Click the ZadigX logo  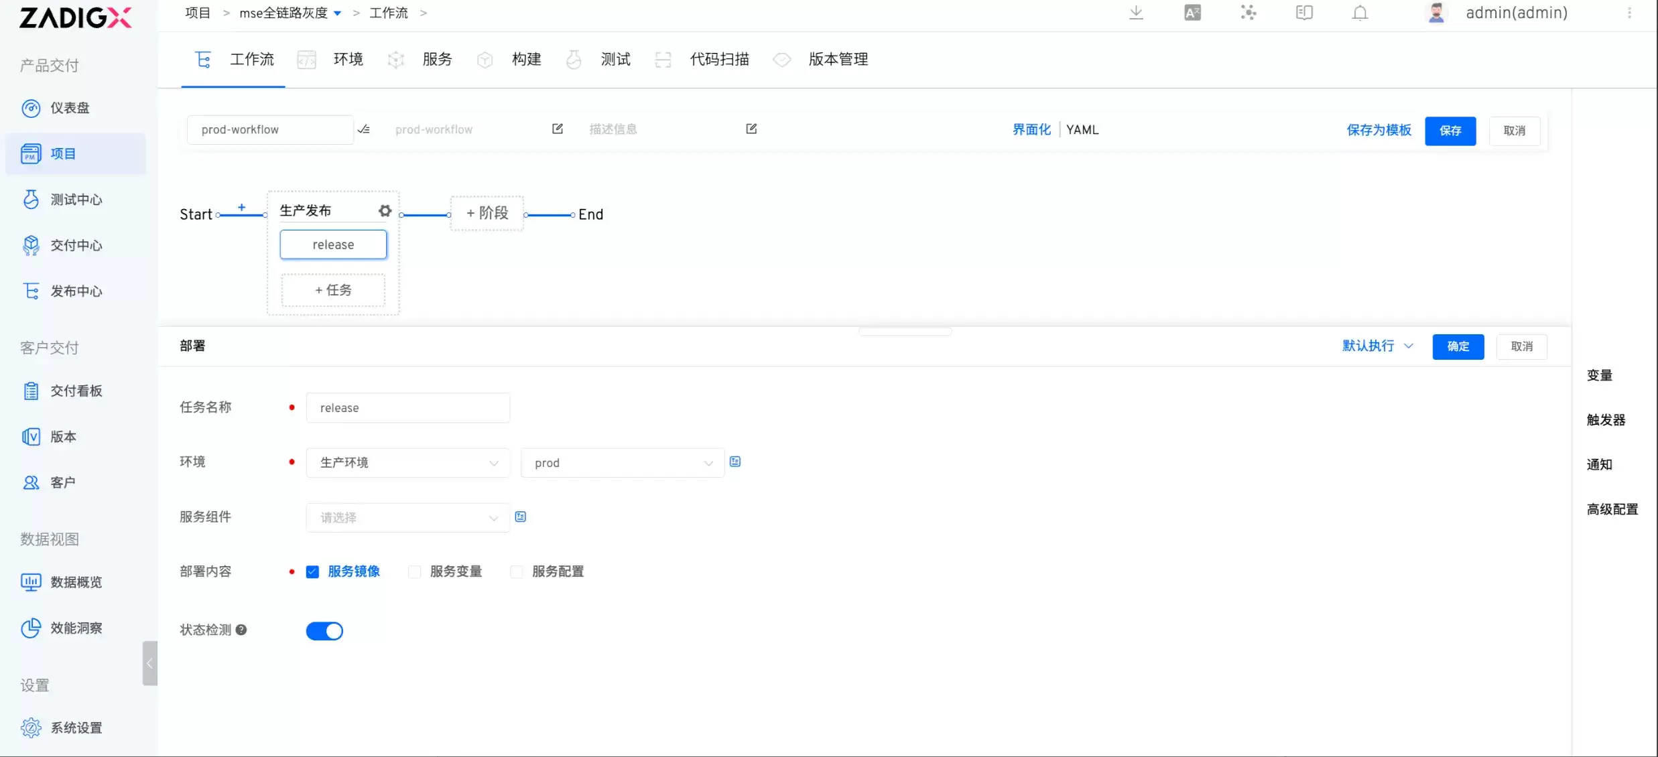[76, 17]
